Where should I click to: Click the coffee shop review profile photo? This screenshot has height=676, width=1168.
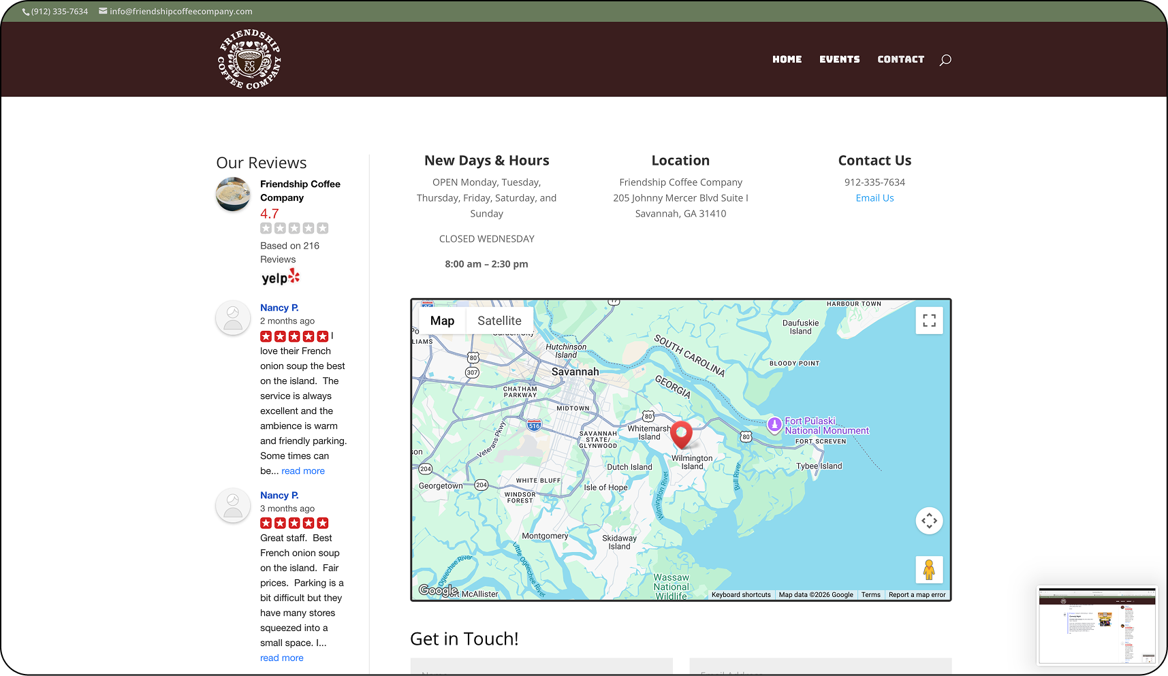(233, 195)
